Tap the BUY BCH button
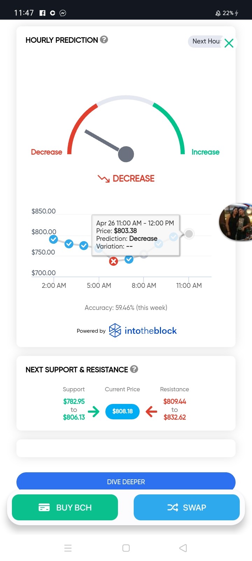This screenshot has width=252, height=561. (65, 507)
